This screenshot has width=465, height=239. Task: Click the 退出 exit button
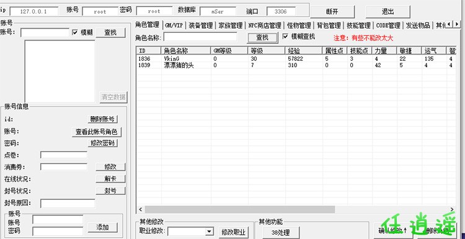[x=388, y=12]
